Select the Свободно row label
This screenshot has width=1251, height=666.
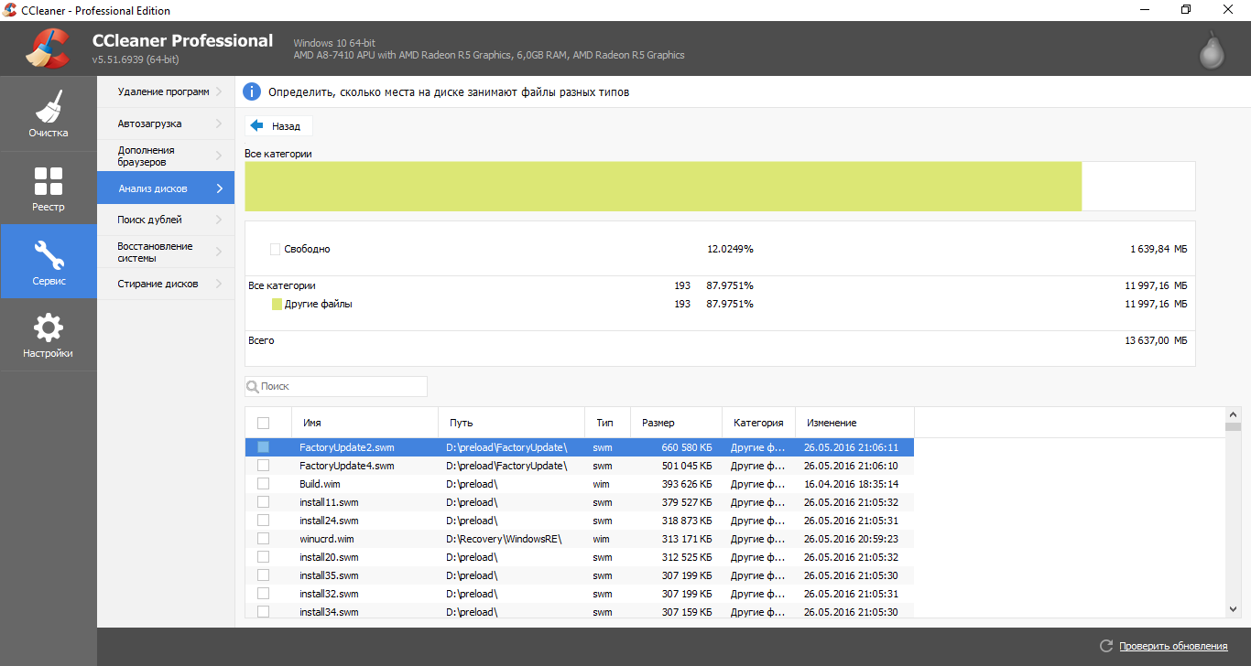307,249
